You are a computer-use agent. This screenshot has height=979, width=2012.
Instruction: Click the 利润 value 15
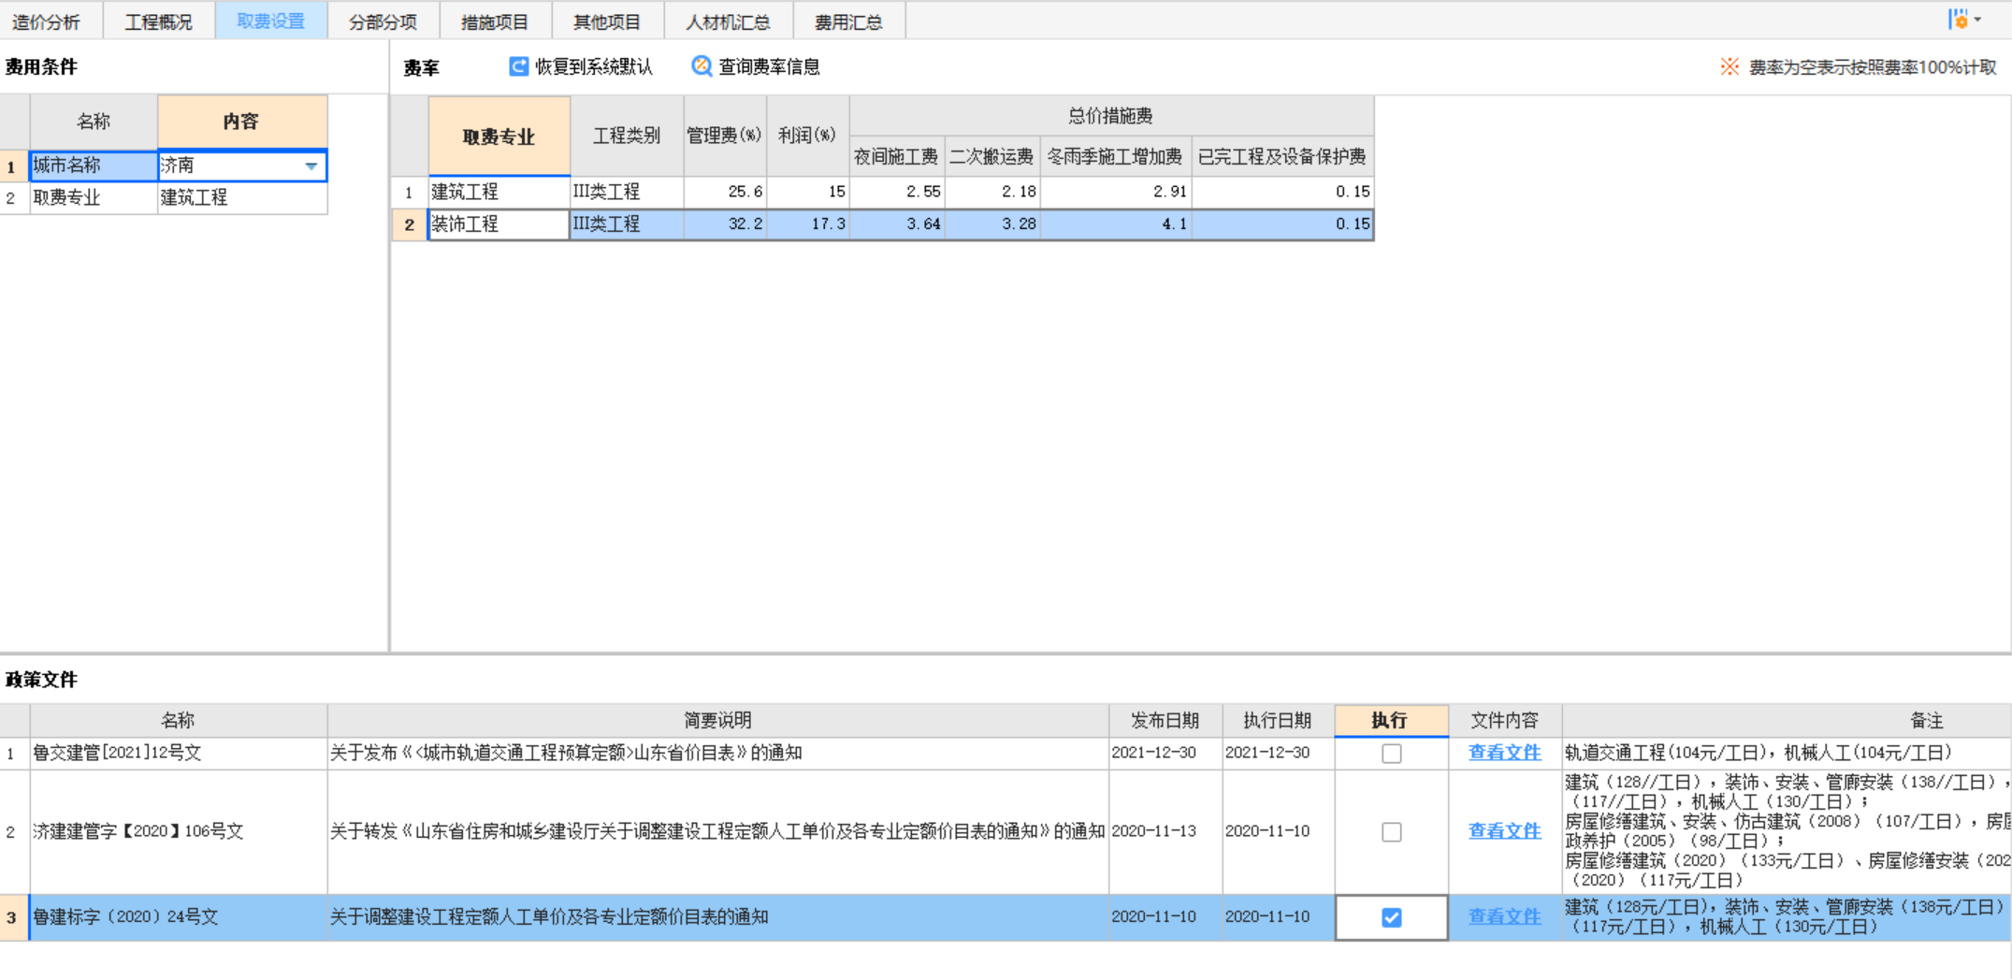808,192
